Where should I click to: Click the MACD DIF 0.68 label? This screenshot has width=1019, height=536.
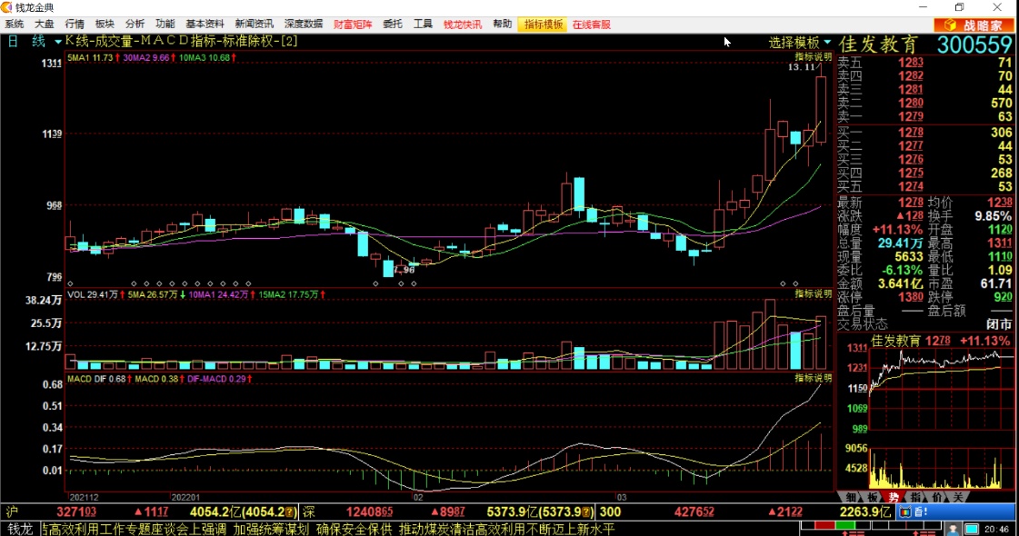click(96, 379)
